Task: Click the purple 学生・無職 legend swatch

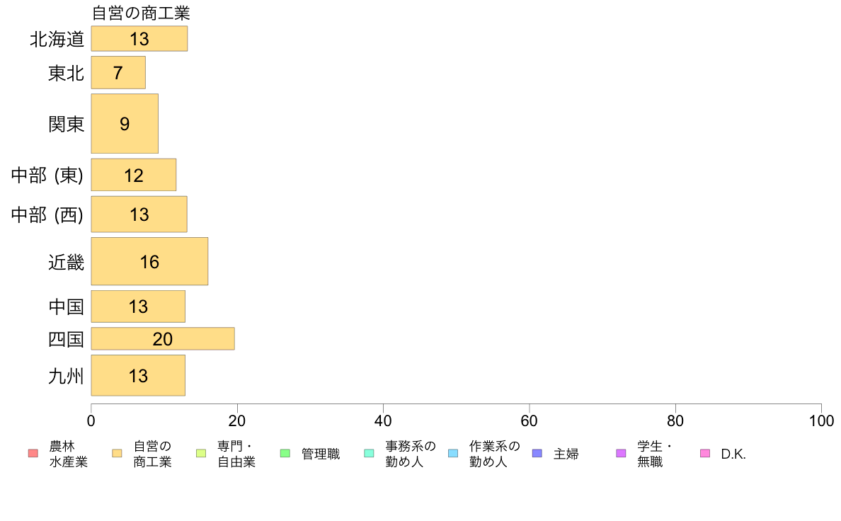Action: 621,453
